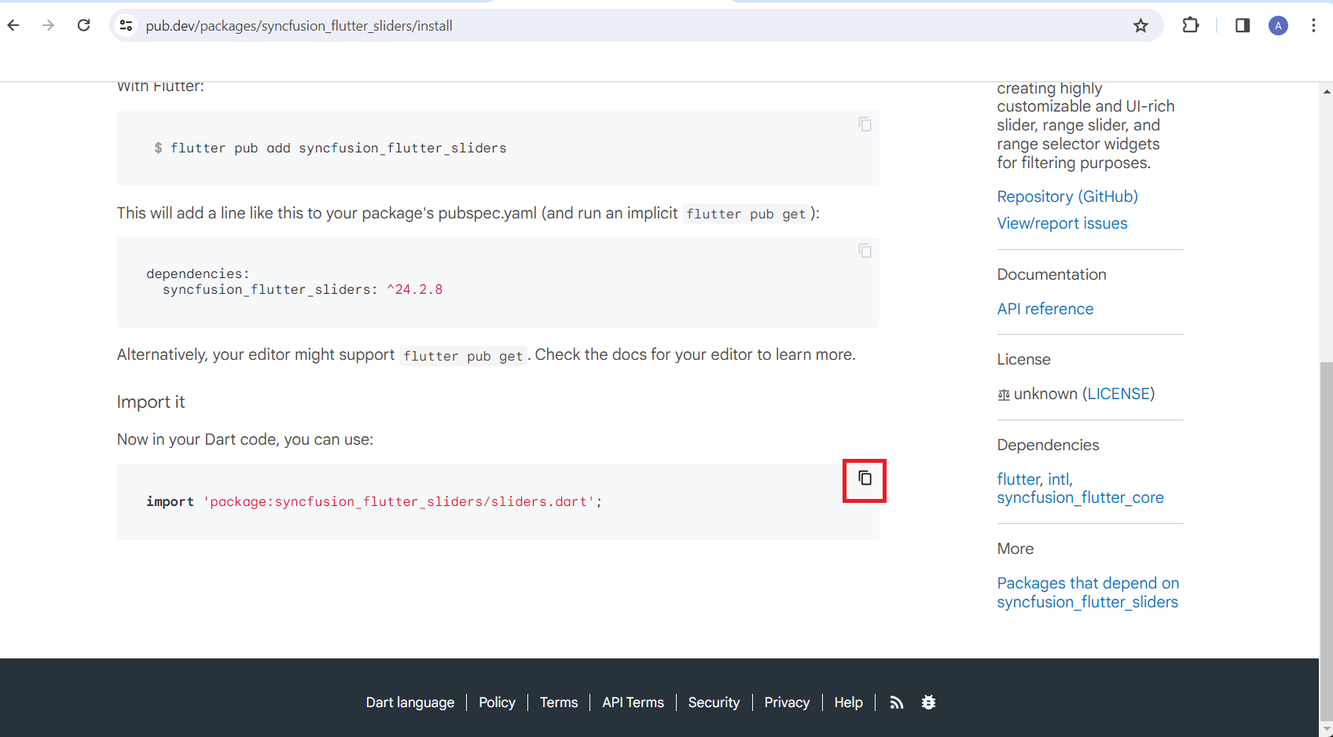
Task: Reload the current page
Action: coord(84,25)
